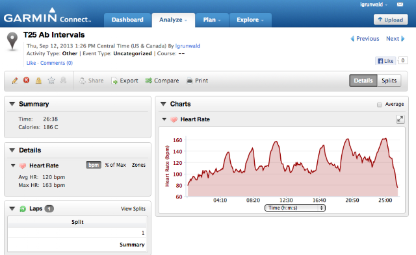Go to the Next activity

coord(395,39)
